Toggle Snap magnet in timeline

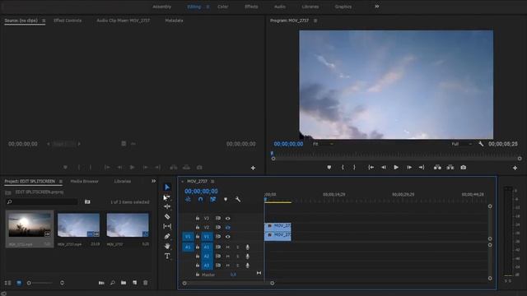(x=201, y=199)
